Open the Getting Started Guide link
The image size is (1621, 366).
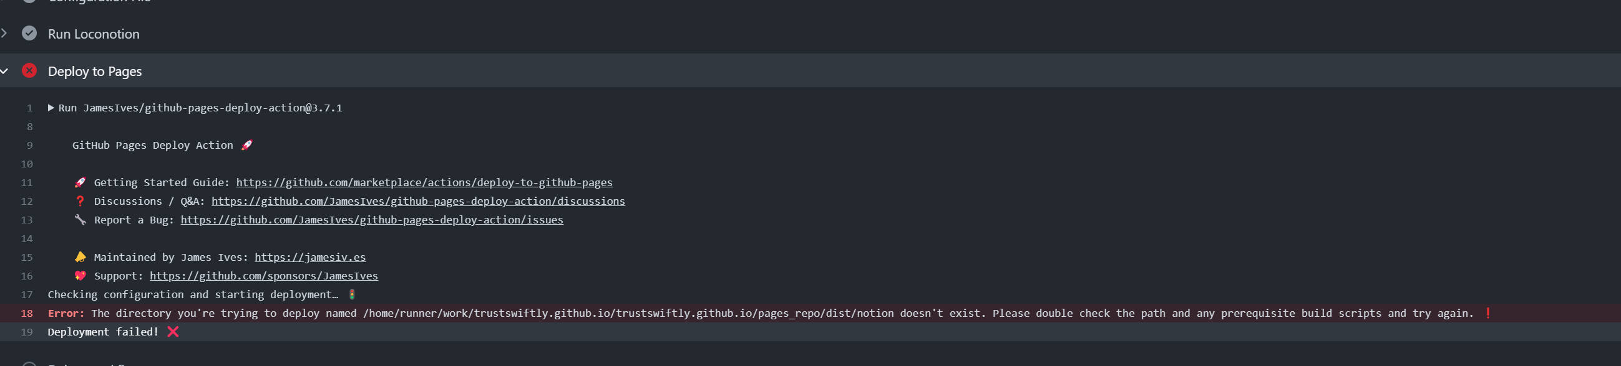(x=425, y=182)
